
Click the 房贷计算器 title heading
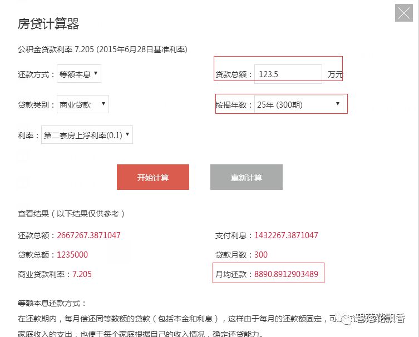(48, 24)
